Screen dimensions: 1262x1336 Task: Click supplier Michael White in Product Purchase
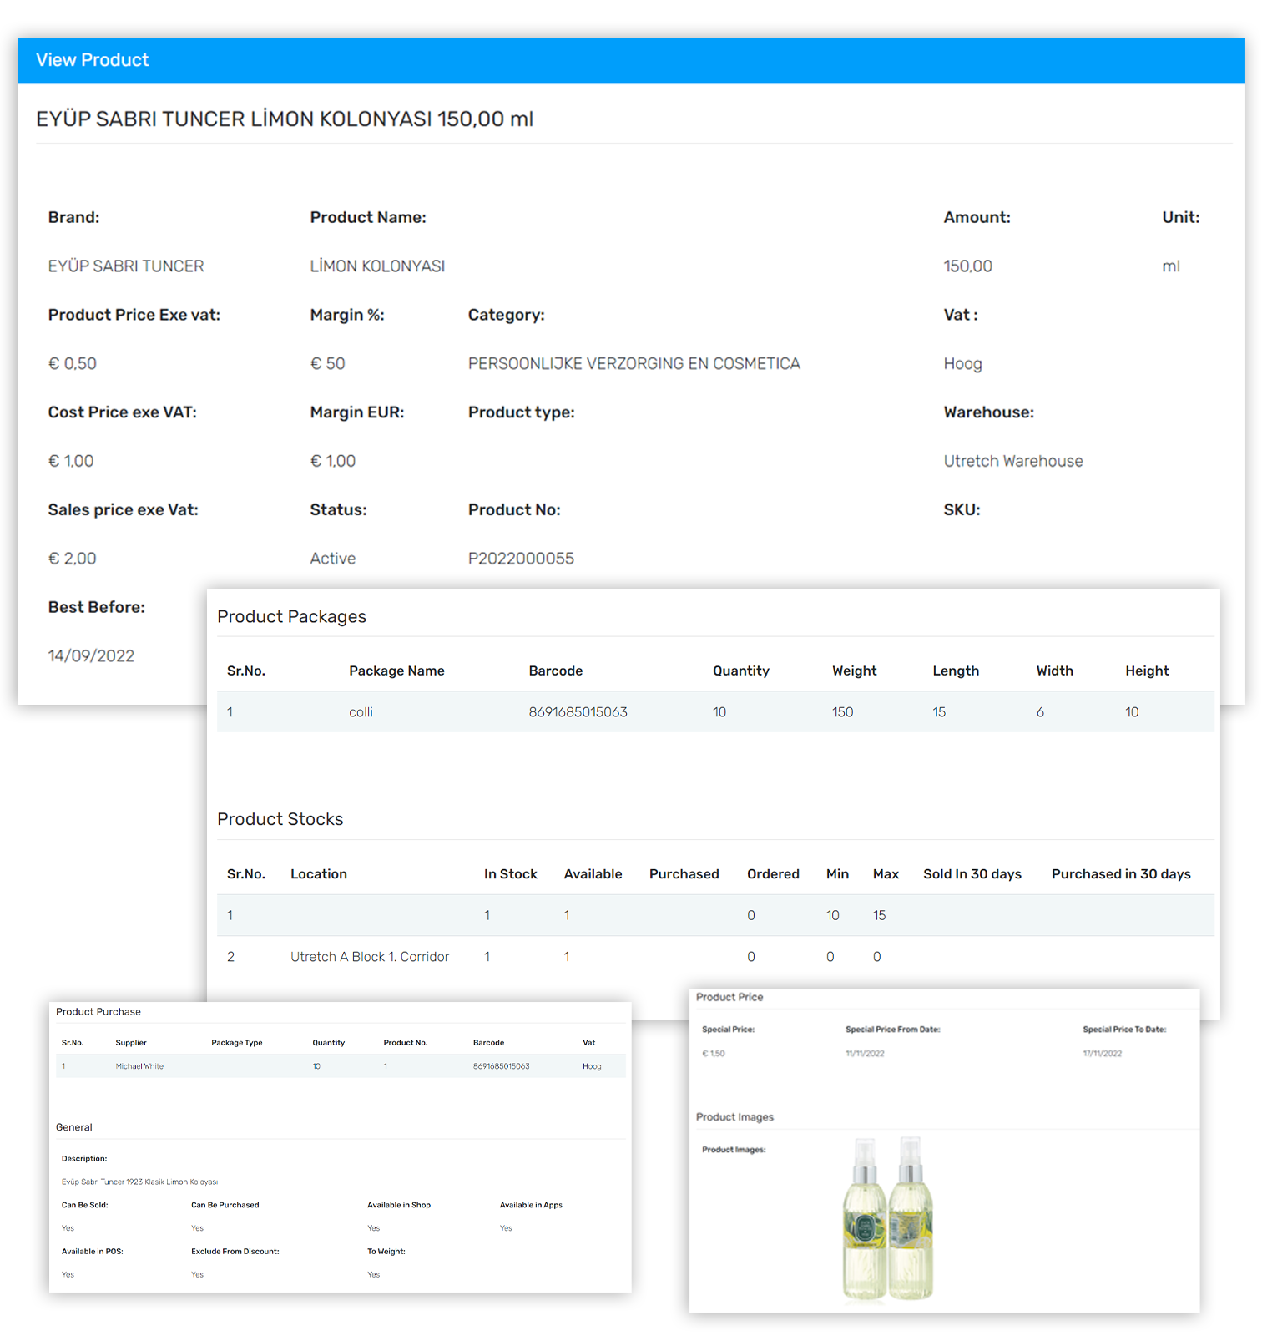pyautogui.click(x=139, y=1066)
